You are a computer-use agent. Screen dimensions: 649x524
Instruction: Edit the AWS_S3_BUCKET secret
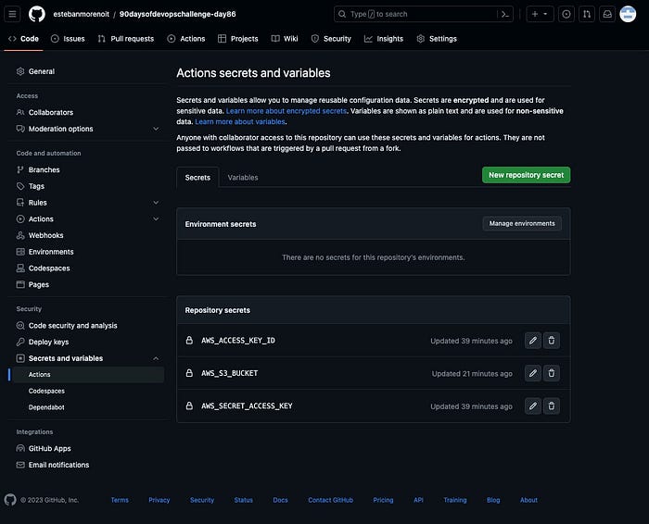pos(533,373)
